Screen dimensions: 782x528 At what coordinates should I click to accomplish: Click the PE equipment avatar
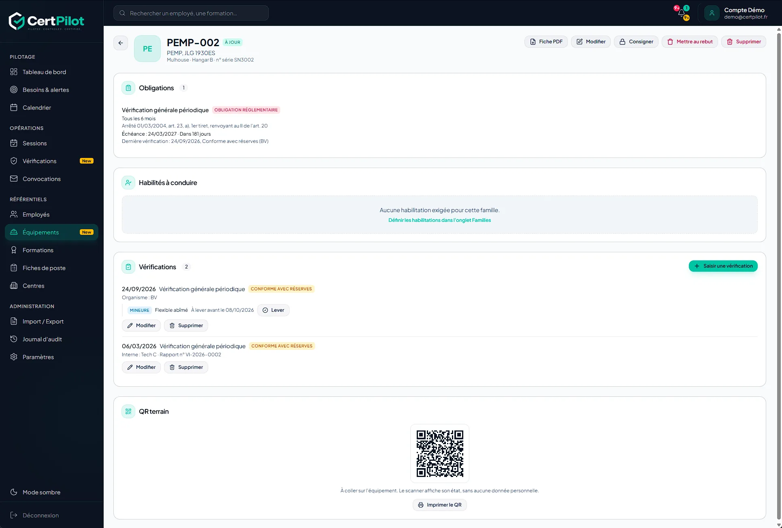pyautogui.click(x=147, y=49)
